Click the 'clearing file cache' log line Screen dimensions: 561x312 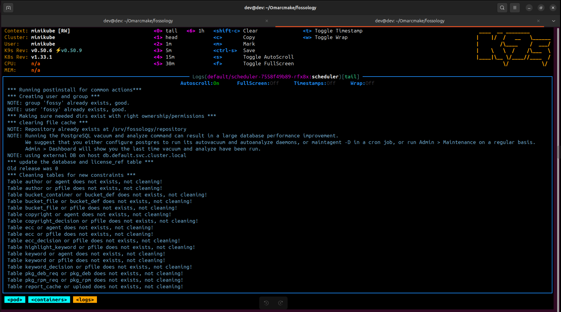[47, 123]
